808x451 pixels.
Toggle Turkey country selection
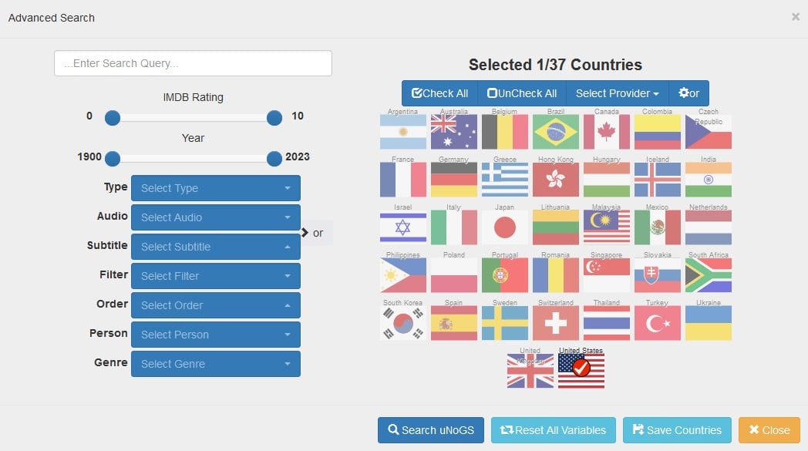pyautogui.click(x=658, y=324)
